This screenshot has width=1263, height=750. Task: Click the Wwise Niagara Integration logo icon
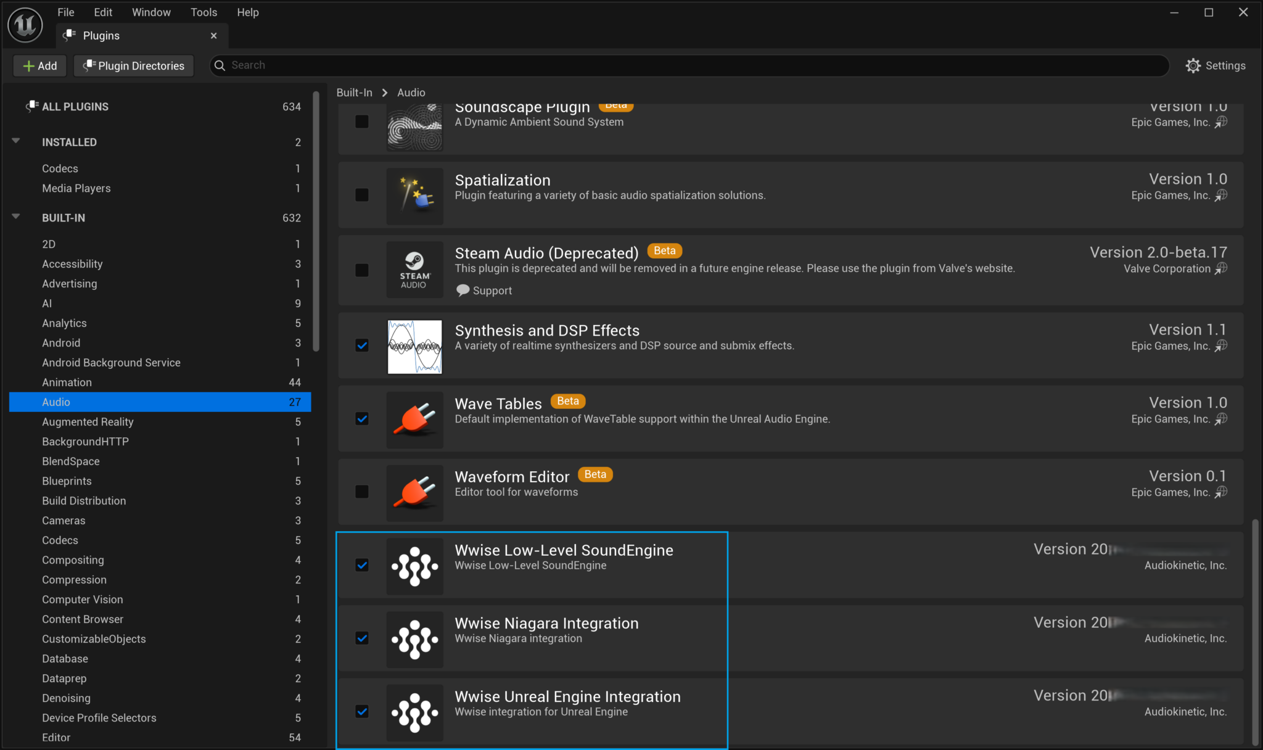coord(414,639)
